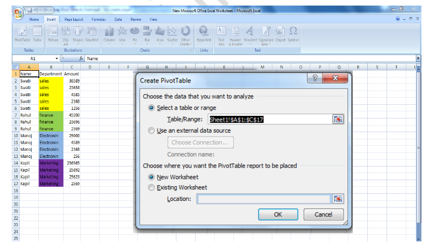Click the collapse dialog icon beside Table/Range
Image resolution: width=429 pixels, height=250 pixels.
click(338, 119)
